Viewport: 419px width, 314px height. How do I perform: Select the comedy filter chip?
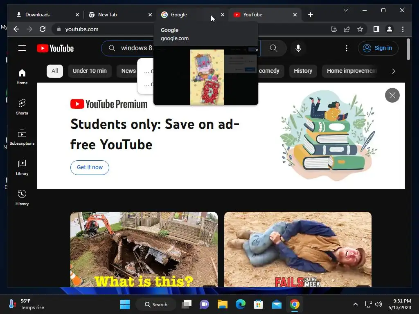269,71
